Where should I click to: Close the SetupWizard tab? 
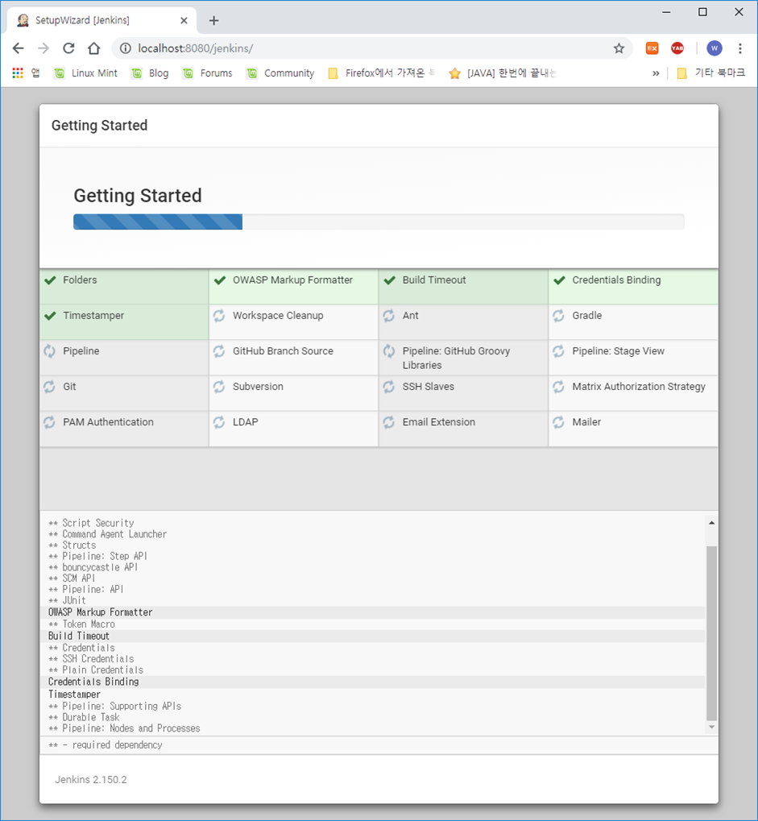(x=184, y=20)
